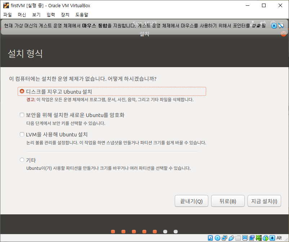The image size is (289, 242).
Task: Open the 입력 menu
Action: [51, 15]
